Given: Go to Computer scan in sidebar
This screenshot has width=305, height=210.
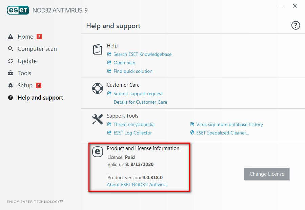Looking at the screenshot, I should click(x=37, y=49).
